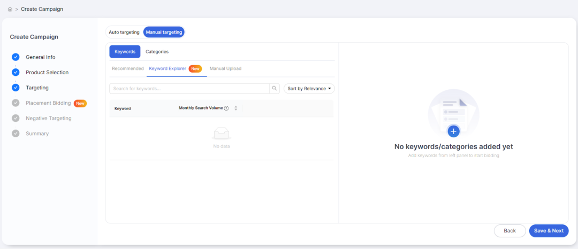Screen dimensions: 578x249
Task: Focus the Search for keywords field
Action: (x=189, y=89)
